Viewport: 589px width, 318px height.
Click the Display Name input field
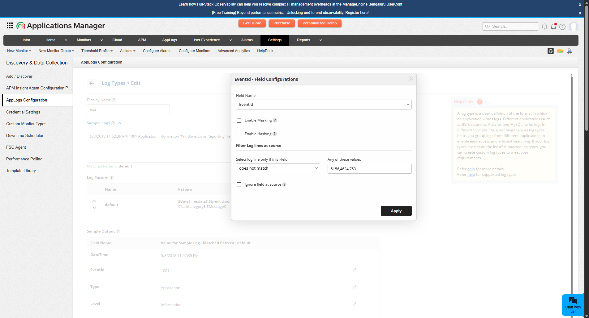click(128, 109)
